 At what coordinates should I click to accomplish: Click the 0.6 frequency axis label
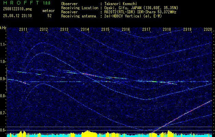[3, 130]
